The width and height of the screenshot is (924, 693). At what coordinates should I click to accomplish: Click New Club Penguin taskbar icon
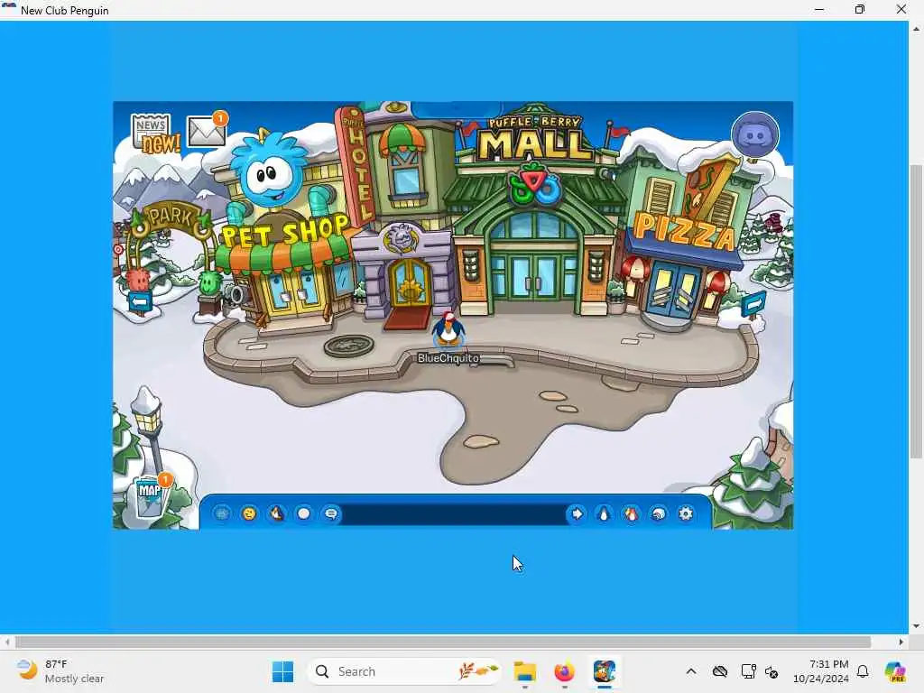point(605,671)
